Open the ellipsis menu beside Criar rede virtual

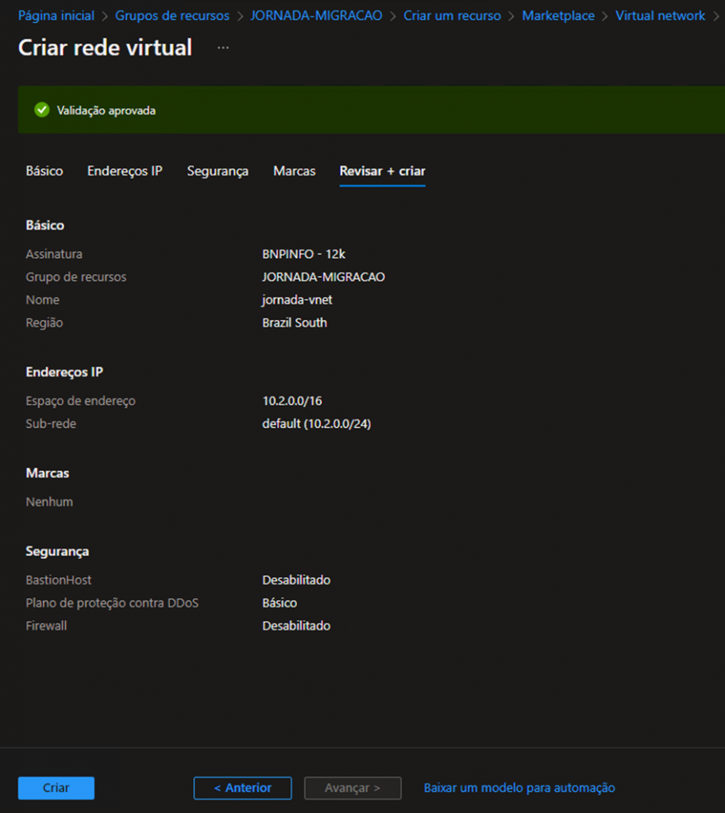[x=223, y=48]
